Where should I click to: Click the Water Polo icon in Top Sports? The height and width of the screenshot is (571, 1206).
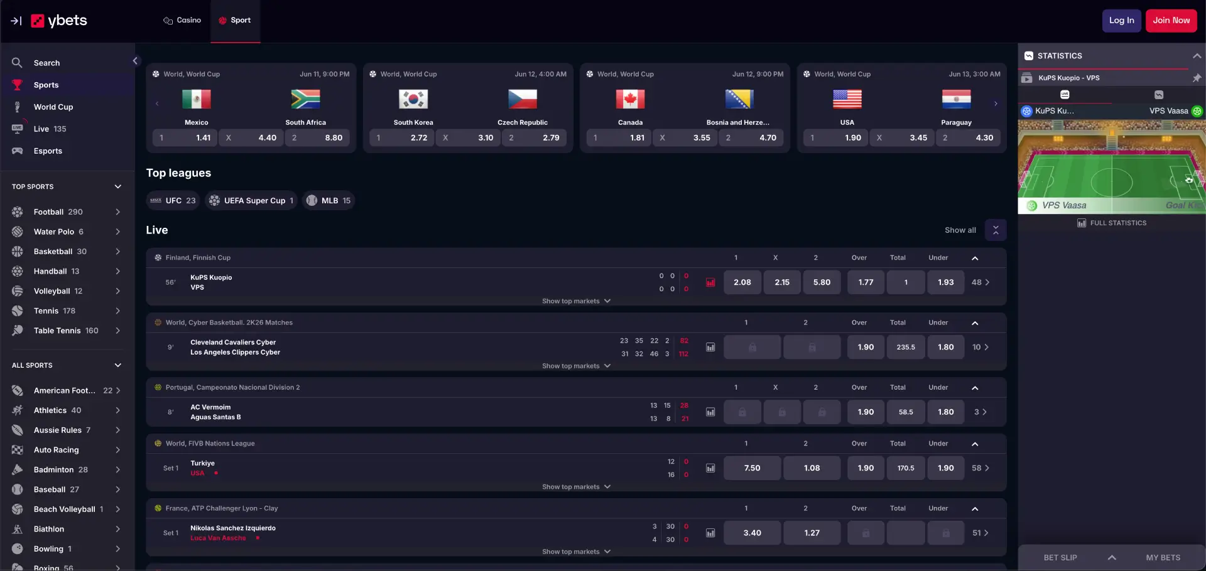(18, 232)
